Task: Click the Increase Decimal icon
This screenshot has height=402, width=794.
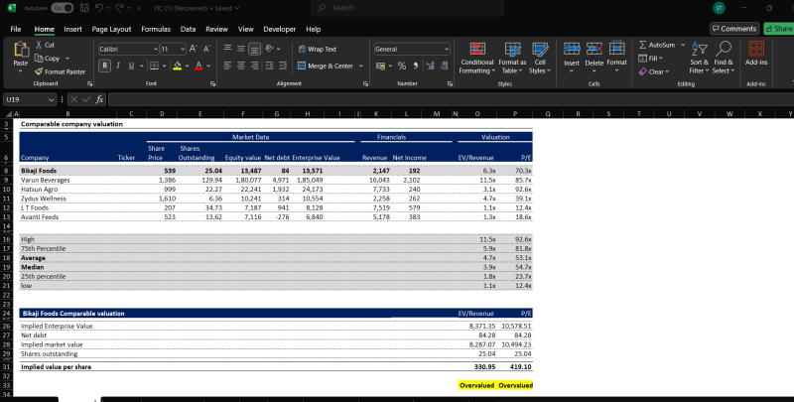Action: coord(430,66)
